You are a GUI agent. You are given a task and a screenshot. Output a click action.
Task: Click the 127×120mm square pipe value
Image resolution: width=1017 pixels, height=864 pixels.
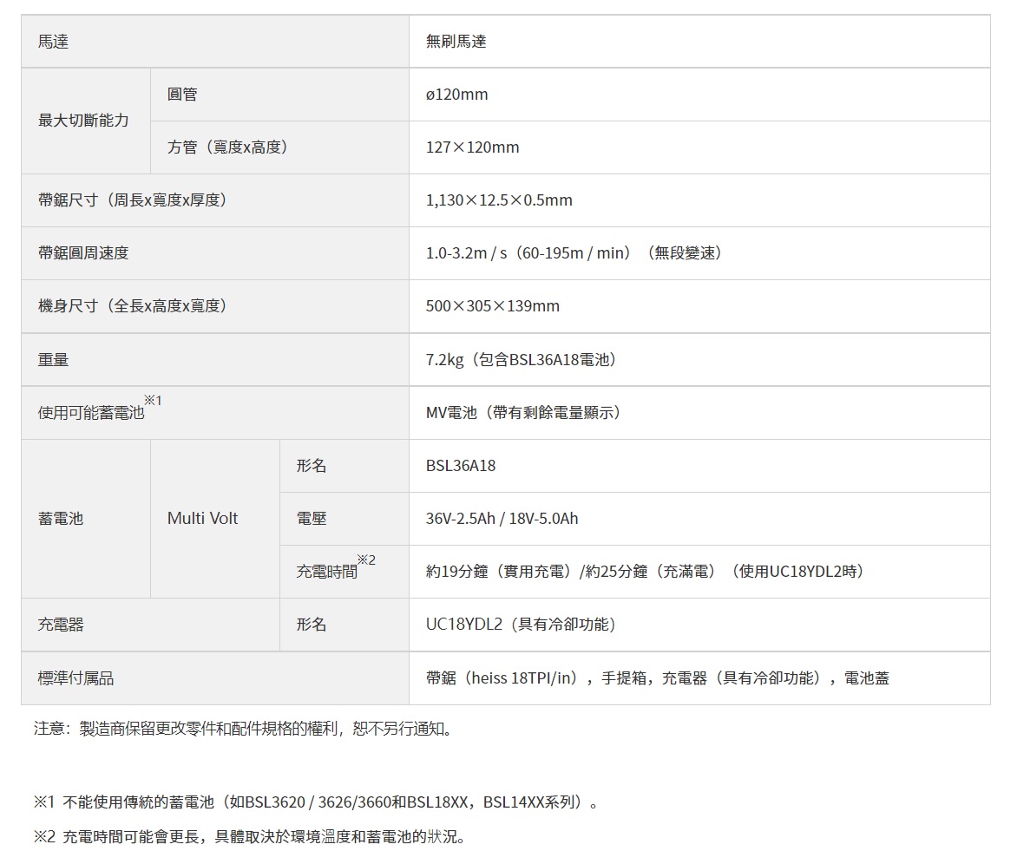[472, 147]
